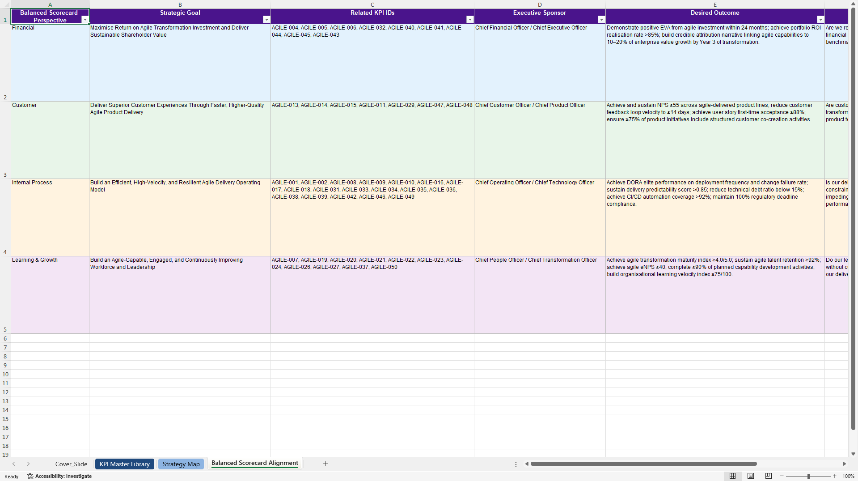Select the Maximise Return on Agile goal cell
Viewport: 858px width, 481px height.
pos(180,63)
